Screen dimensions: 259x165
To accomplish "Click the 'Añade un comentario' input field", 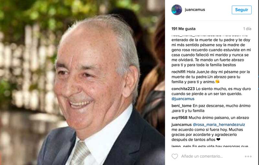I will tap(202, 156).
